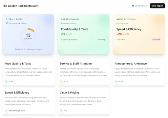This screenshot has width=168, height=118.
Task: Click the green dot beside +31 score
Action: pyautogui.click(x=7, y=82)
